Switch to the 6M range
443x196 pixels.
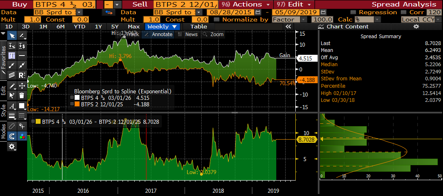(x=60, y=26)
